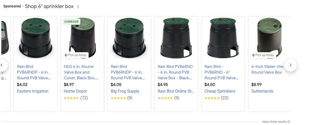Visit Eastern Irrigation store link
This screenshot has height=125, width=313.
tap(33, 91)
